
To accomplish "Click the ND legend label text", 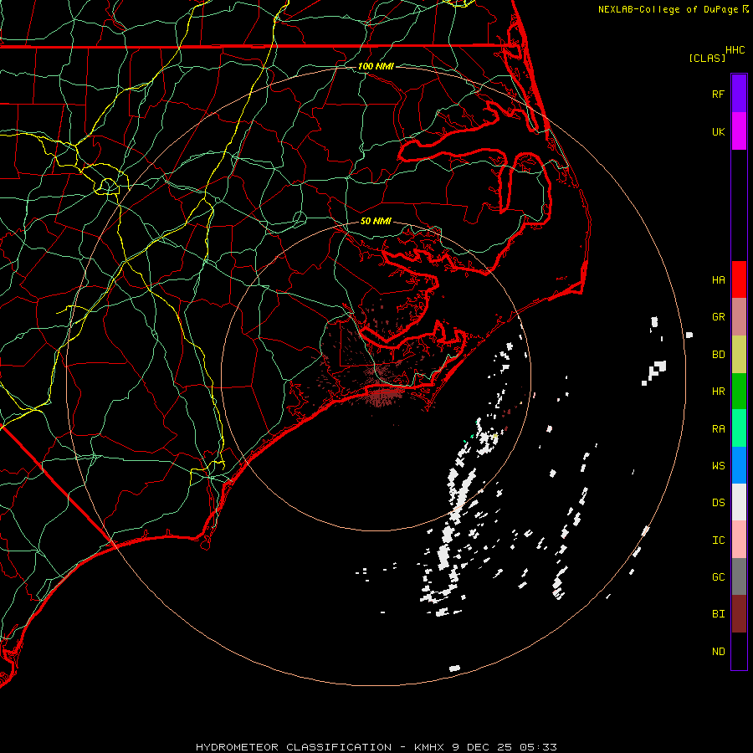I will pyautogui.click(x=718, y=652).
